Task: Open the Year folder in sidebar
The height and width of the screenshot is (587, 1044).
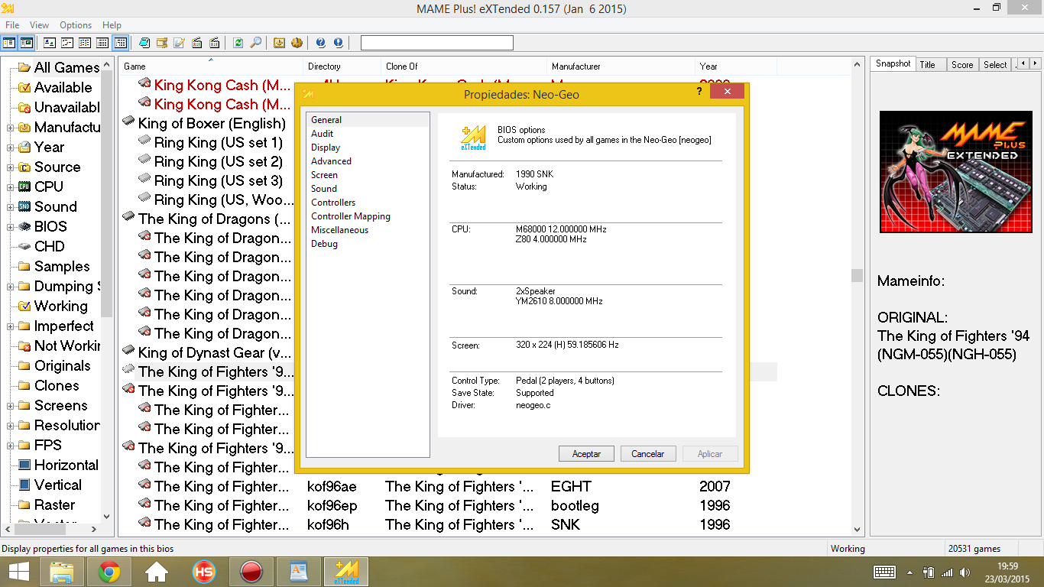Action: pyautogui.click(x=49, y=147)
